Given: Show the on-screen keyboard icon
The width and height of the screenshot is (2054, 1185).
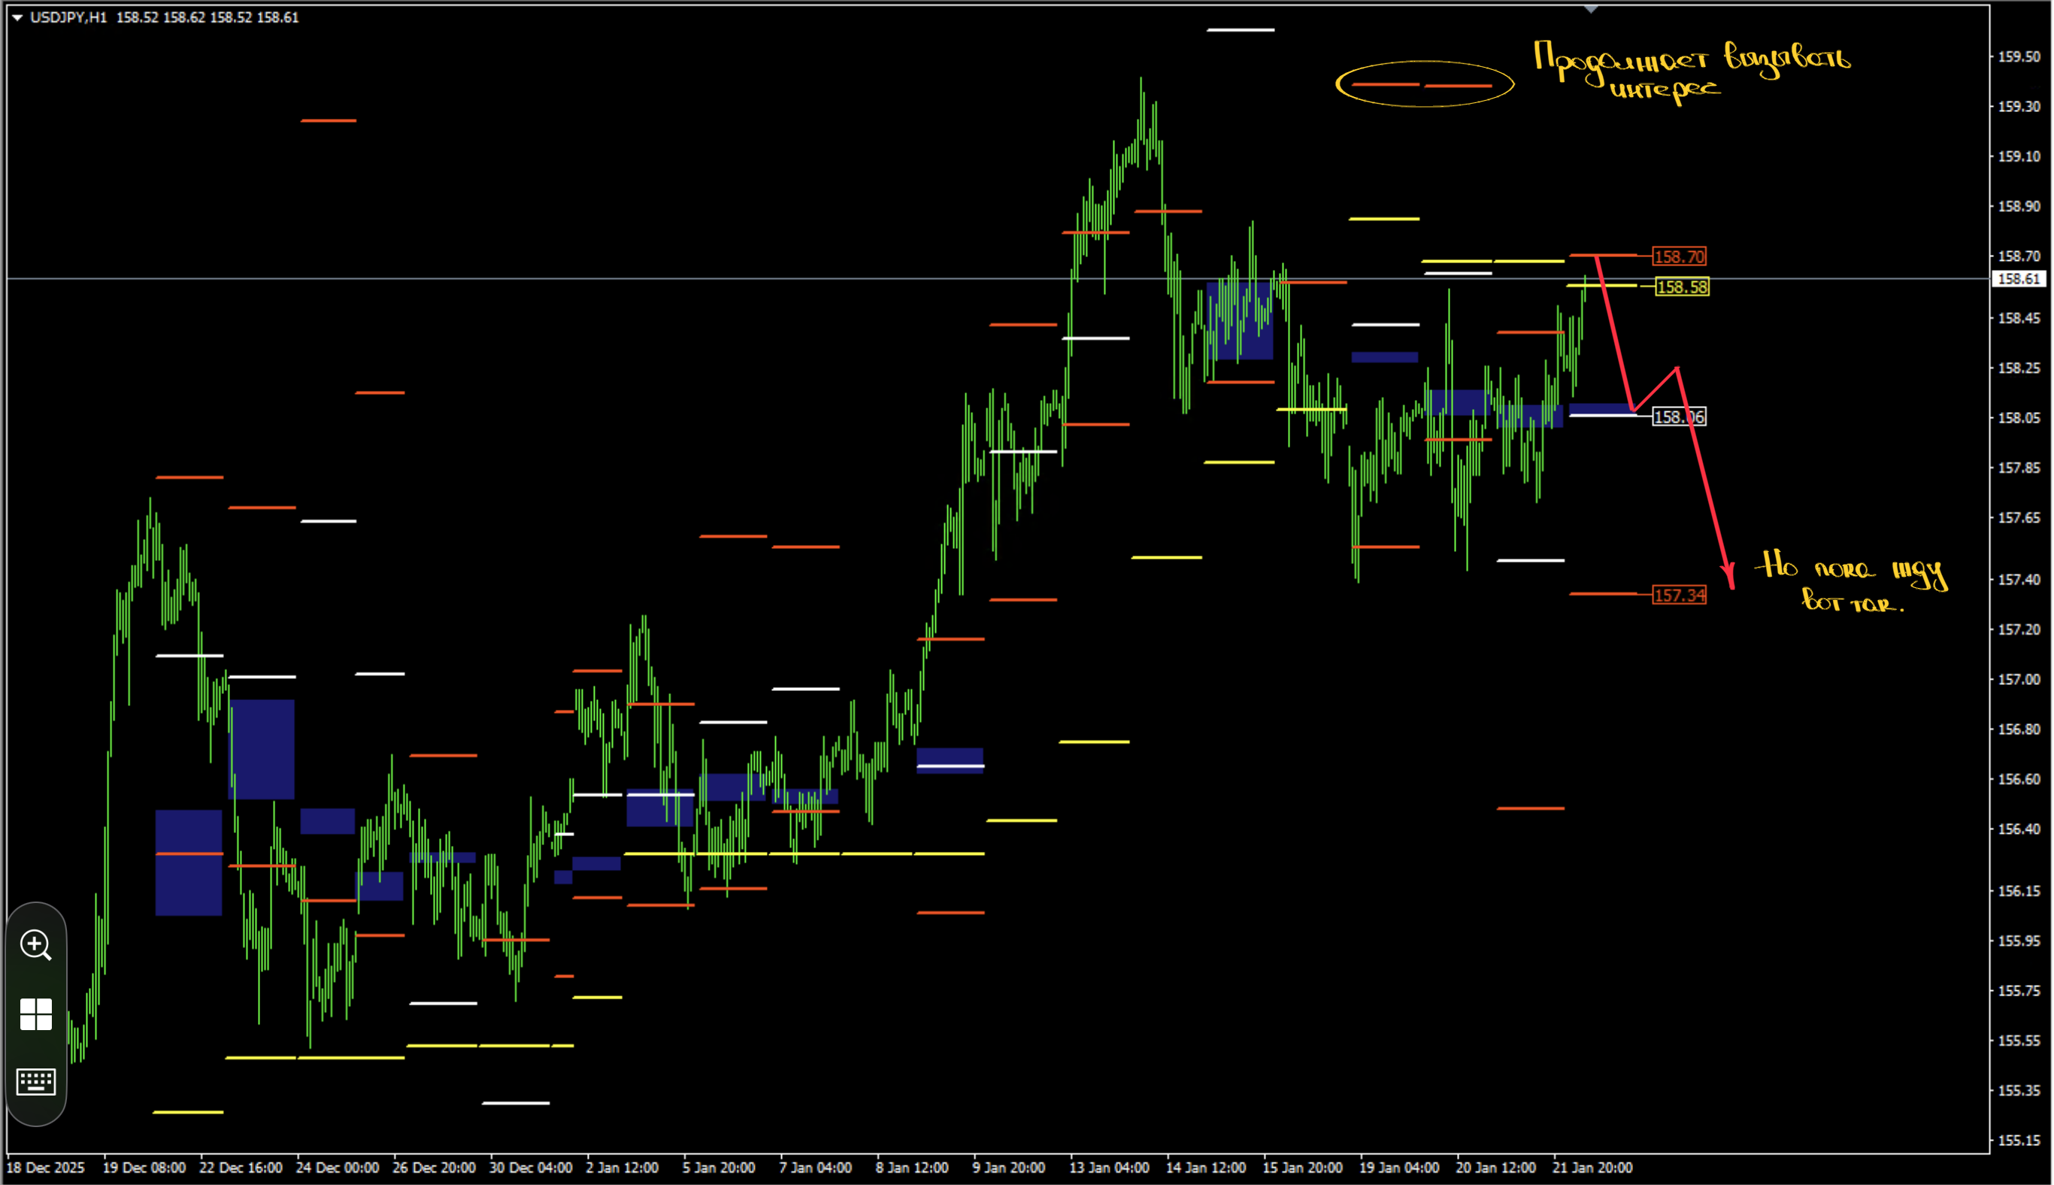Looking at the screenshot, I should pyautogui.click(x=36, y=1082).
